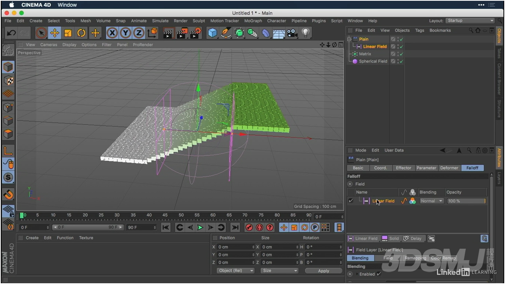Open the Floor environment objects icon
Image resolution: width=505 pixels, height=284 pixels.
pyautogui.click(x=279, y=34)
